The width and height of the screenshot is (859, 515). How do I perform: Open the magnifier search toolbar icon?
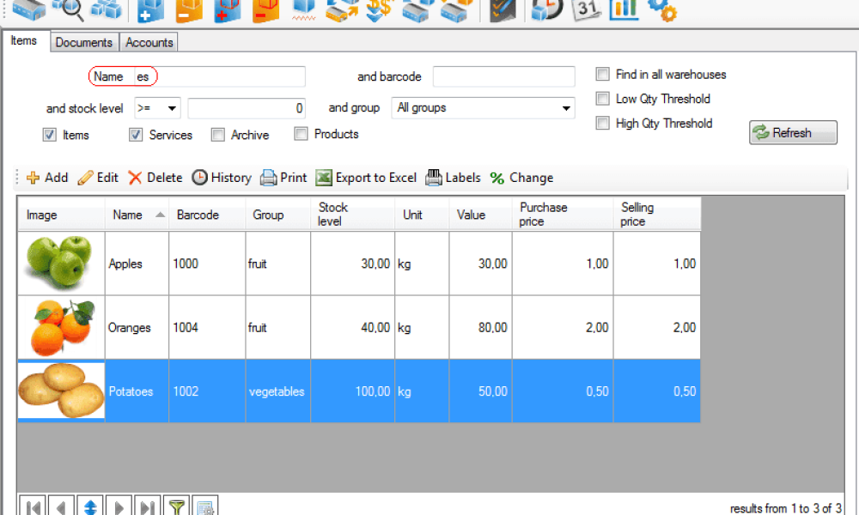[68, 9]
